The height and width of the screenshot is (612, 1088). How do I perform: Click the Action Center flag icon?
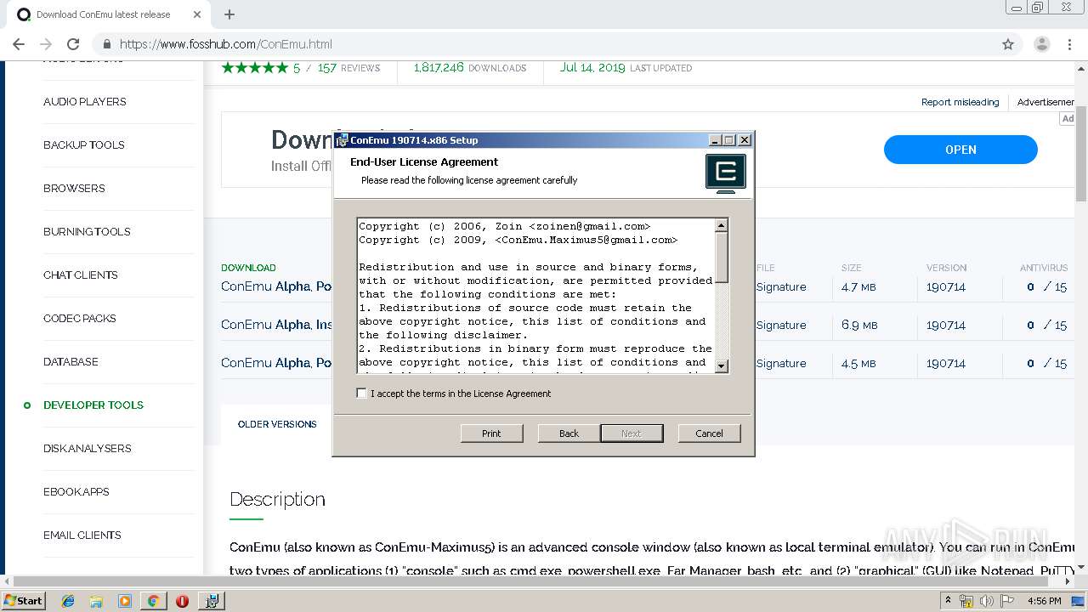[1006, 601]
